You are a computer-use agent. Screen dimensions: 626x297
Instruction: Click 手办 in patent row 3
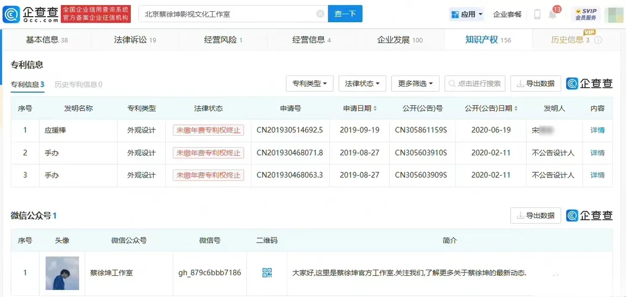[x=52, y=175]
